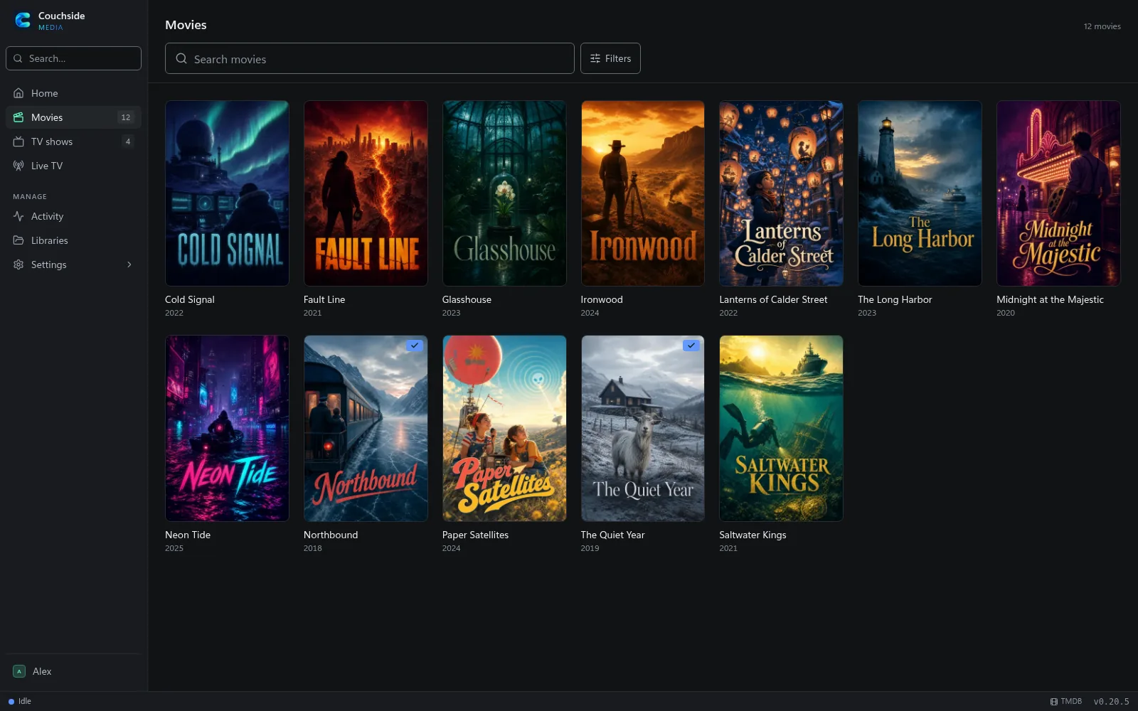The height and width of the screenshot is (711, 1138).
Task: Open the Filters options
Action: point(610,58)
